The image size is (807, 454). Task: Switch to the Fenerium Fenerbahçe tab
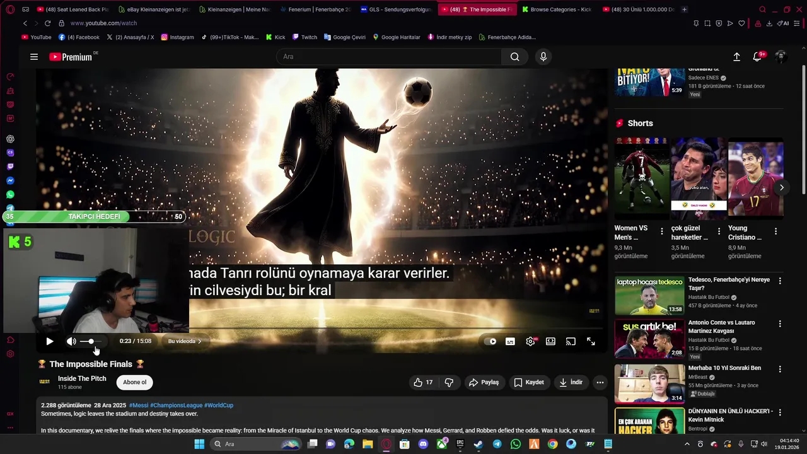point(315,9)
